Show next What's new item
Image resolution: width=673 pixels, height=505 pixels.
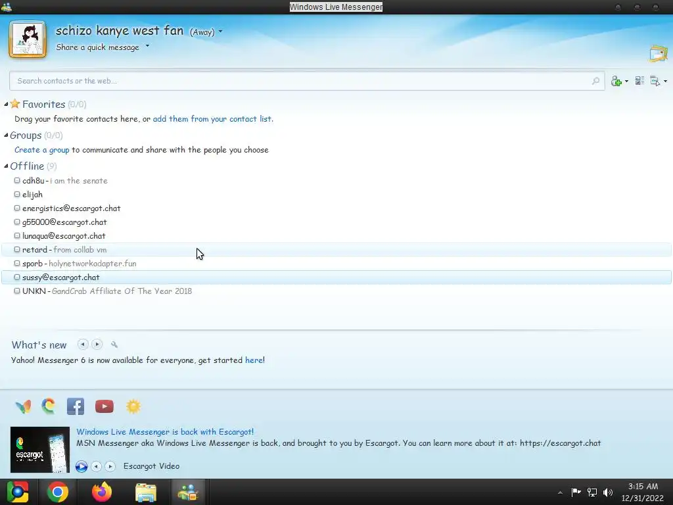click(x=97, y=345)
